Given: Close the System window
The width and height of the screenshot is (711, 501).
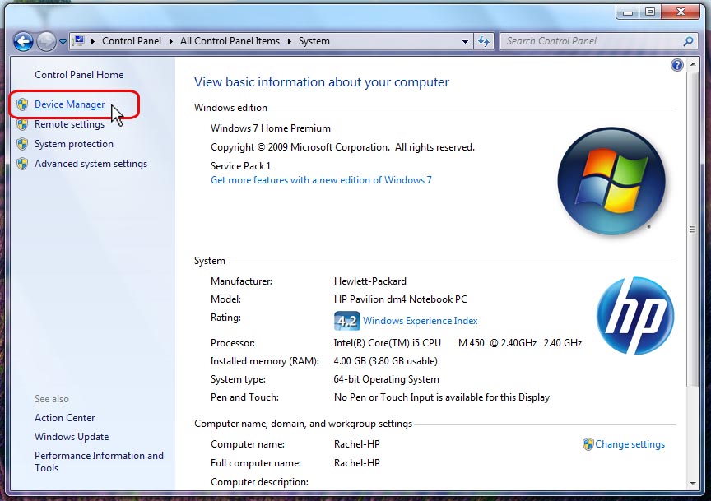Looking at the screenshot, I should (x=681, y=12).
